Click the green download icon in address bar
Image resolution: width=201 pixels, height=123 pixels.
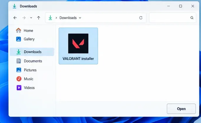tap(50, 18)
